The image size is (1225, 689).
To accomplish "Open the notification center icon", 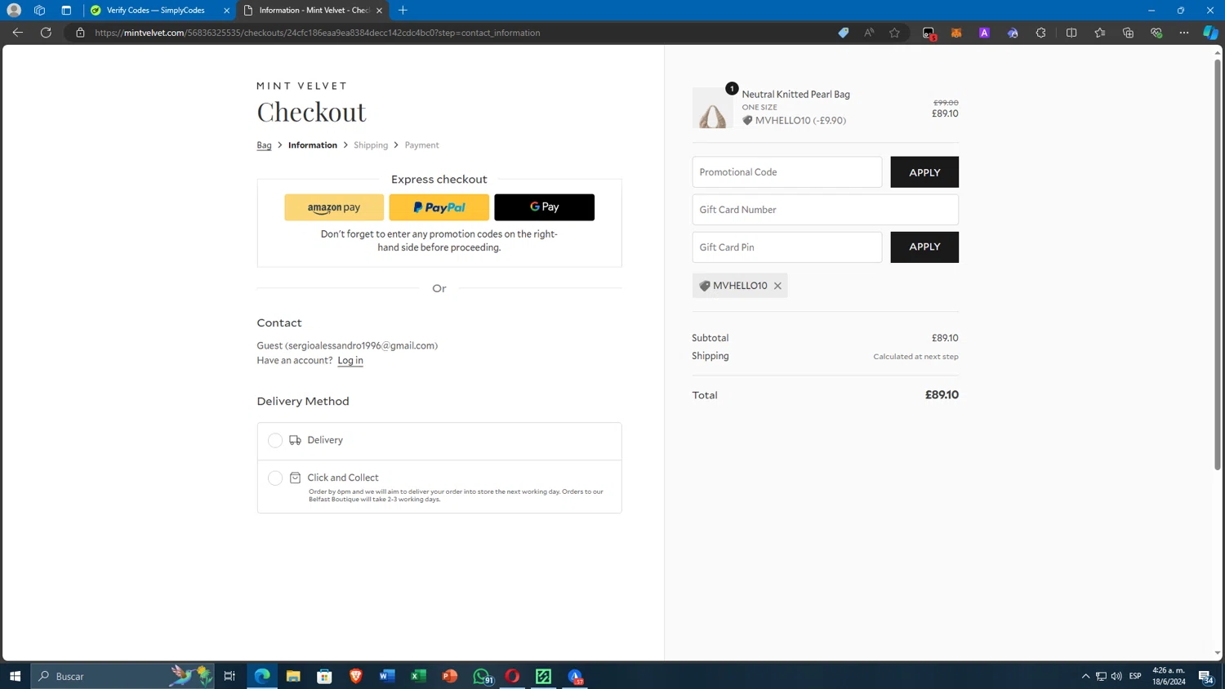I will 1206,676.
